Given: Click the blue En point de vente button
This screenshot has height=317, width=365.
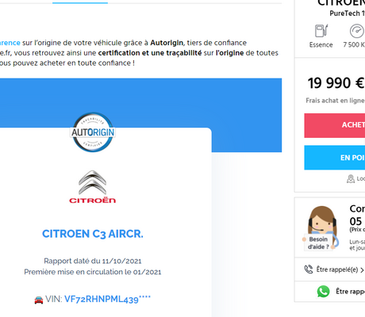Looking at the screenshot, I should [335, 158].
